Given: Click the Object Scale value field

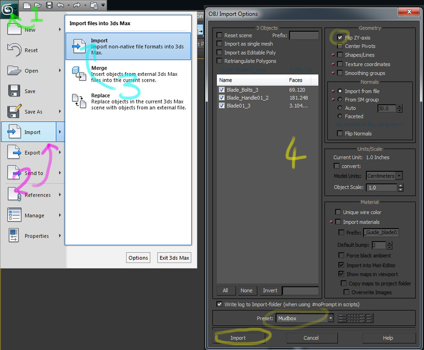Looking at the screenshot, I should (381, 187).
